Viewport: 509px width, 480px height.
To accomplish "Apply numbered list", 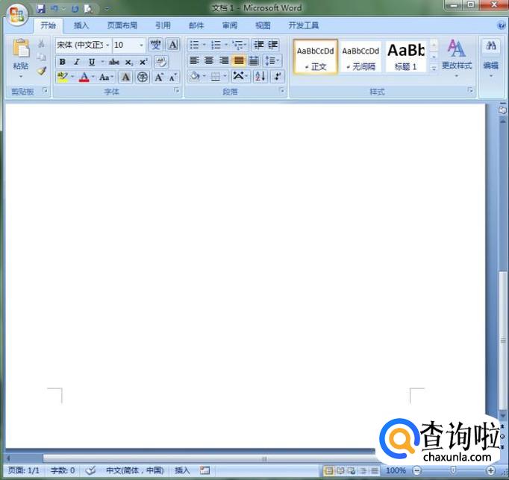I will (216, 45).
